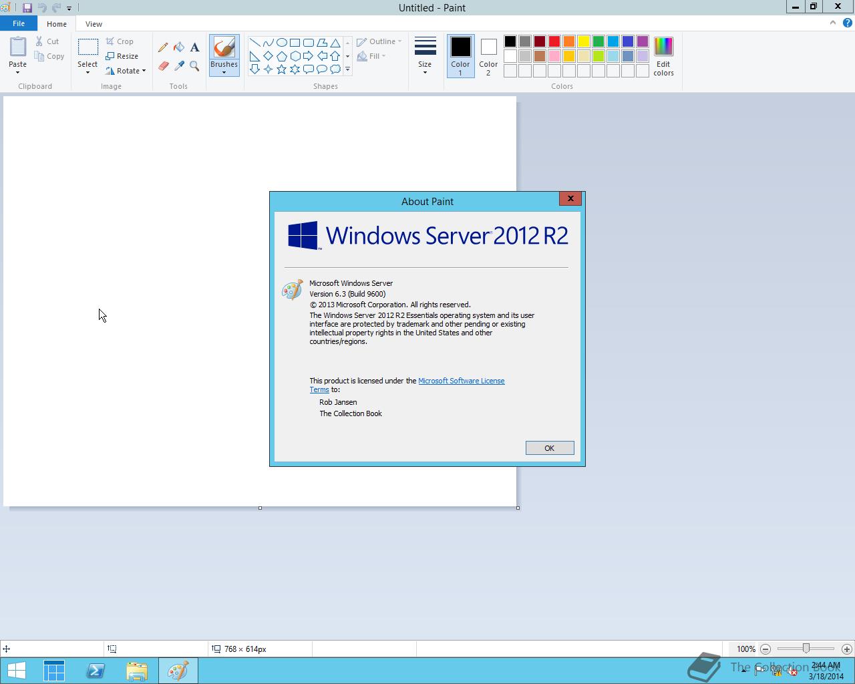The width and height of the screenshot is (855, 684).
Task: Select the Color 2 background button
Action: point(488,55)
